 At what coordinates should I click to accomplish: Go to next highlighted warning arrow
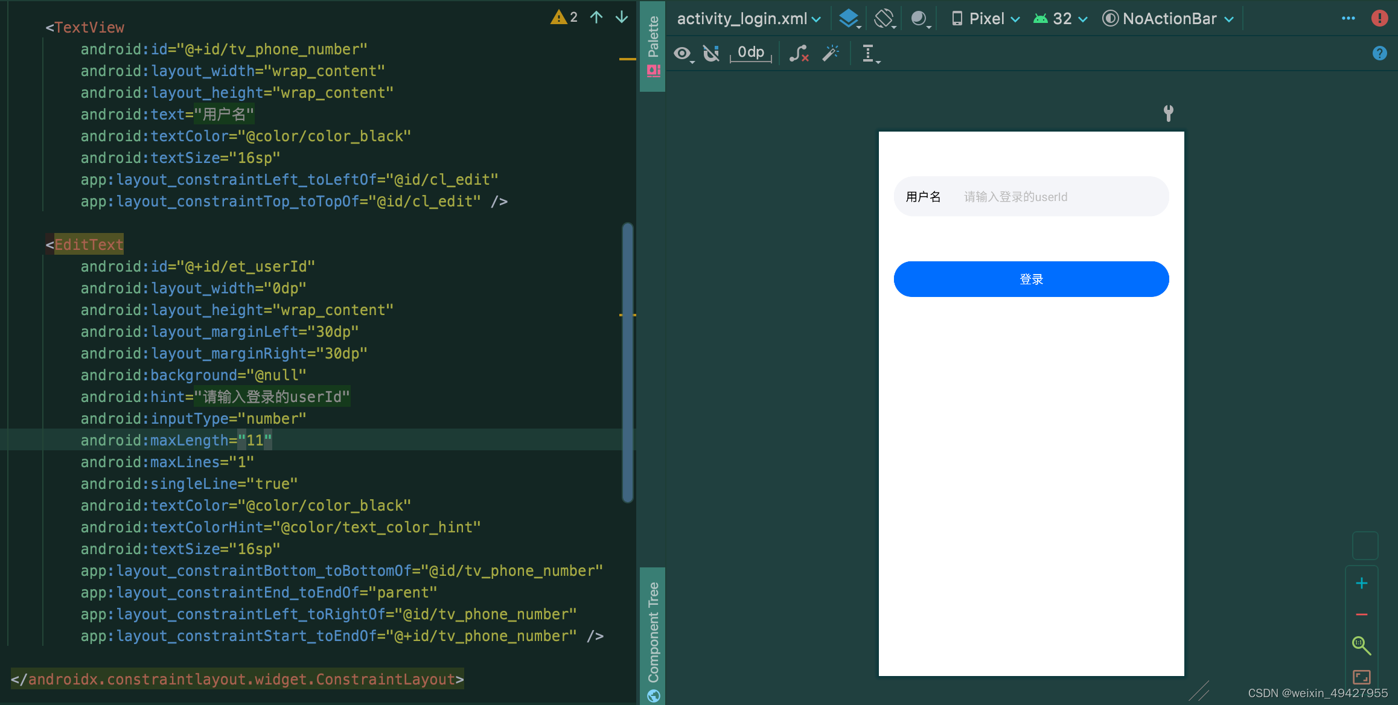(x=622, y=17)
